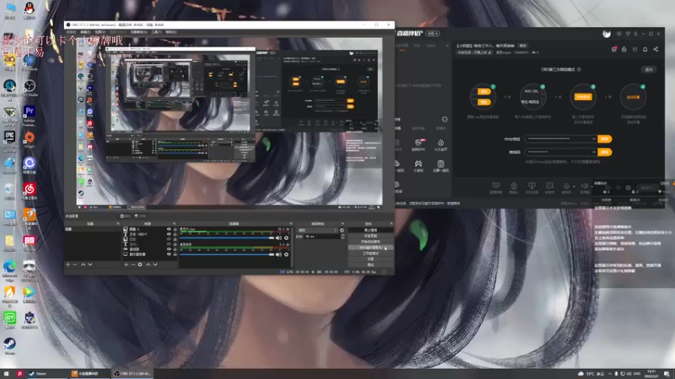Image resolution: width=675 pixels, height=379 pixels.
Task: Pop out the OBS sources dock
Action: (x=175, y=223)
